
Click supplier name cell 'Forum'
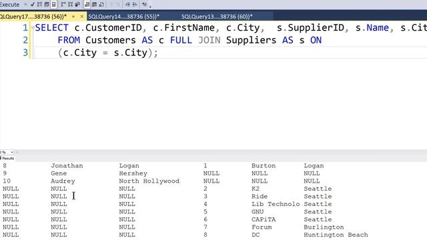pos(262,227)
